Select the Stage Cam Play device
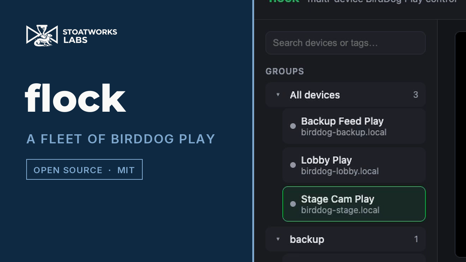Screen dimensions: 466x262 [x=354, y=204]
